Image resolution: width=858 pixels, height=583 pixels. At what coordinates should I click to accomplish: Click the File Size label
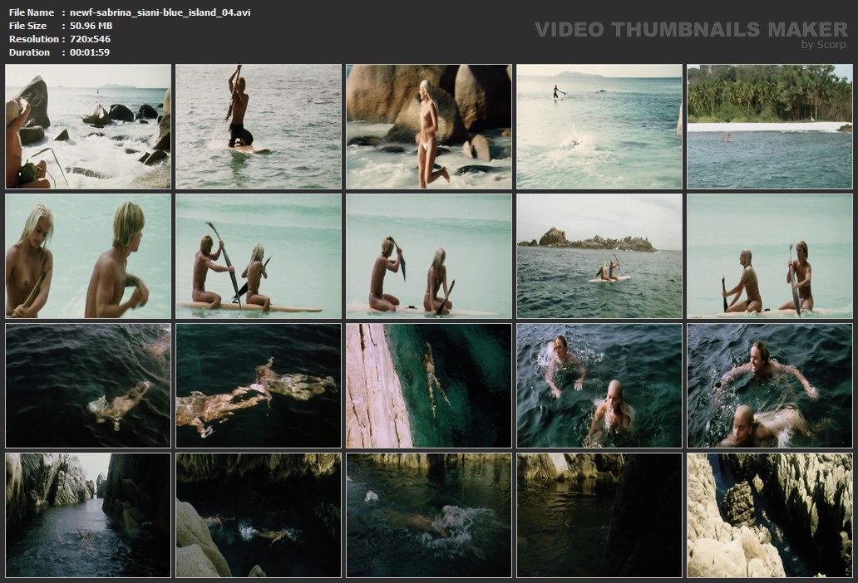[28, 26]
